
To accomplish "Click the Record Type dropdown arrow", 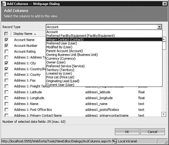I will pyautogui.click(x=159, y=27).
